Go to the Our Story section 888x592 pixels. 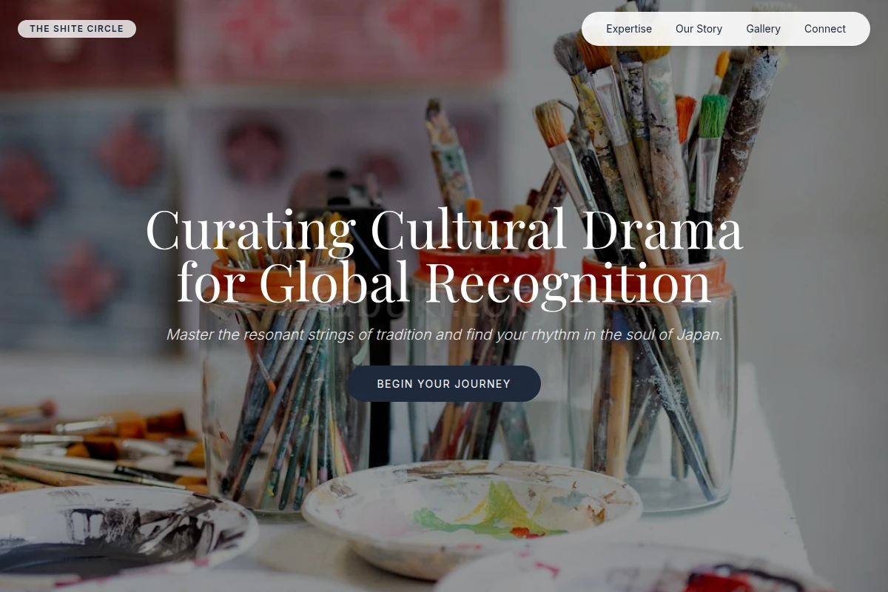pos(699,29)
